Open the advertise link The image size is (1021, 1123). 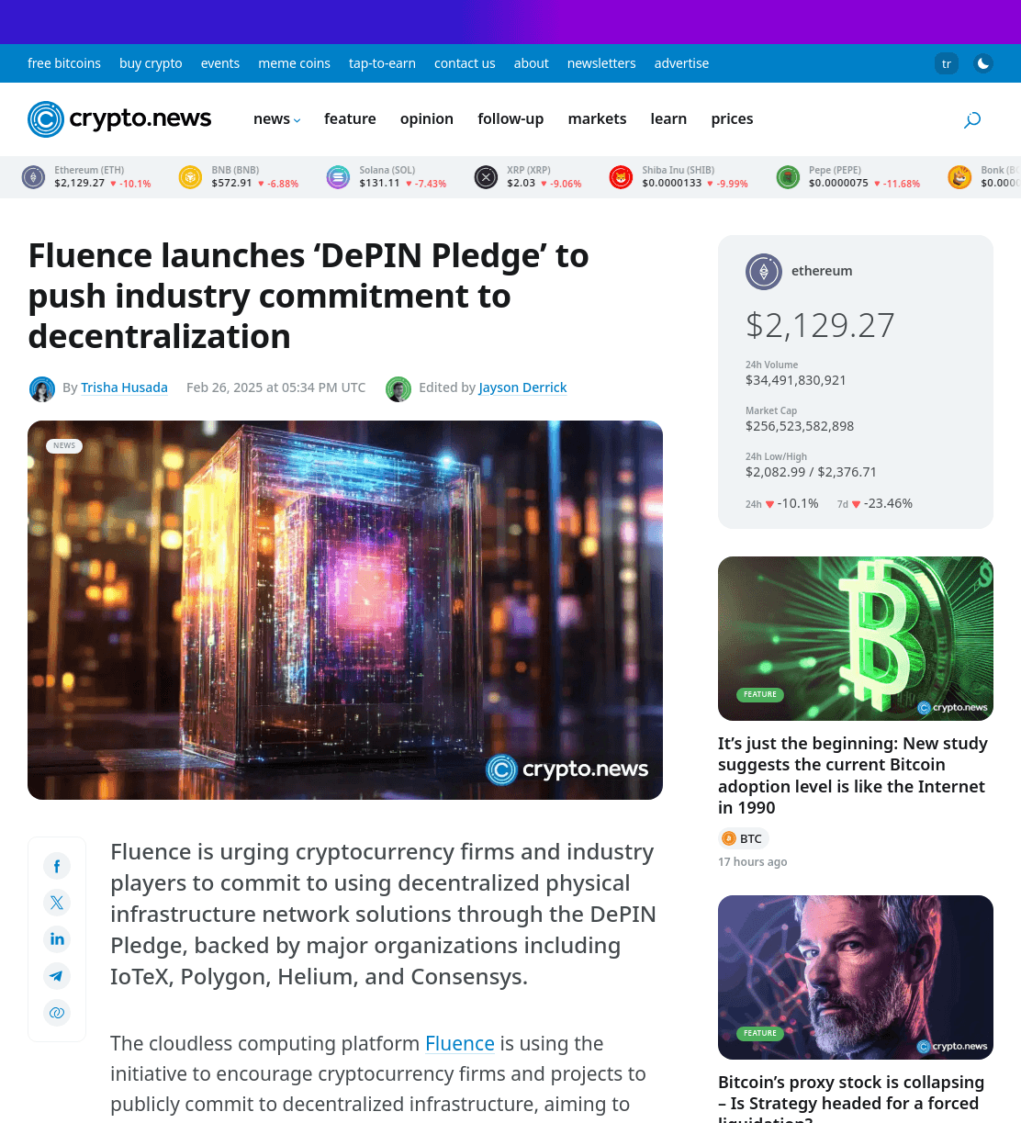(681, 63)
